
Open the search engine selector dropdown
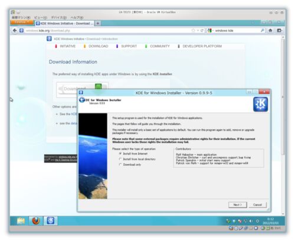pyautogui.click(x=210, y=31)
